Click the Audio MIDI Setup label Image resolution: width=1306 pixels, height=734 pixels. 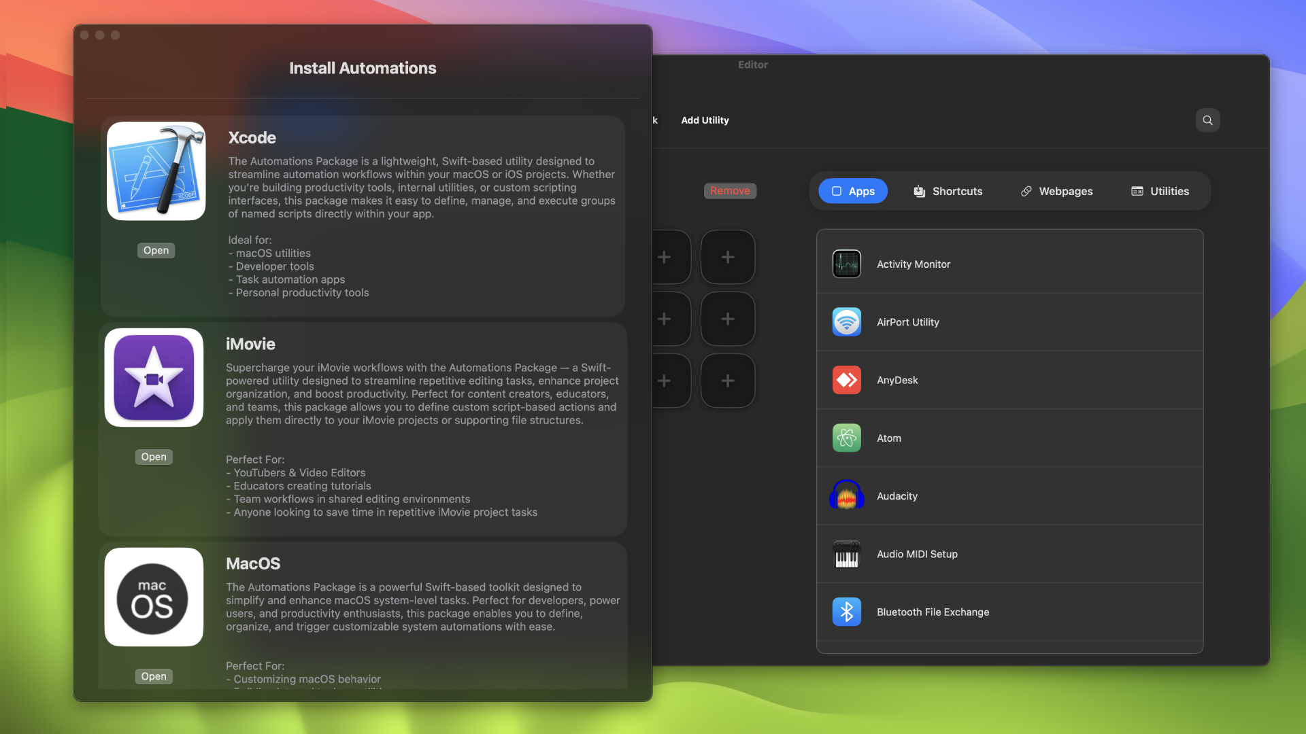click(917, 554)
